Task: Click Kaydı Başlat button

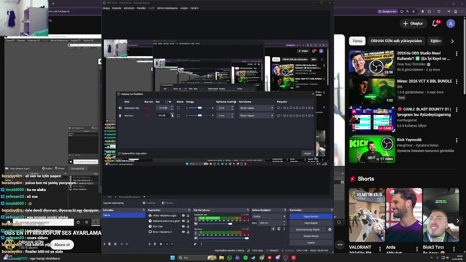Action: click(x=311, y=223)
